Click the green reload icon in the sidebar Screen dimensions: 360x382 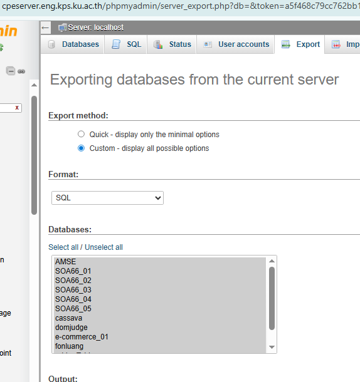1,47
